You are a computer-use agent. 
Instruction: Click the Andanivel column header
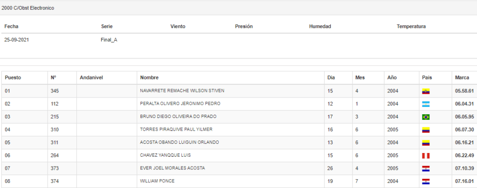91,77
